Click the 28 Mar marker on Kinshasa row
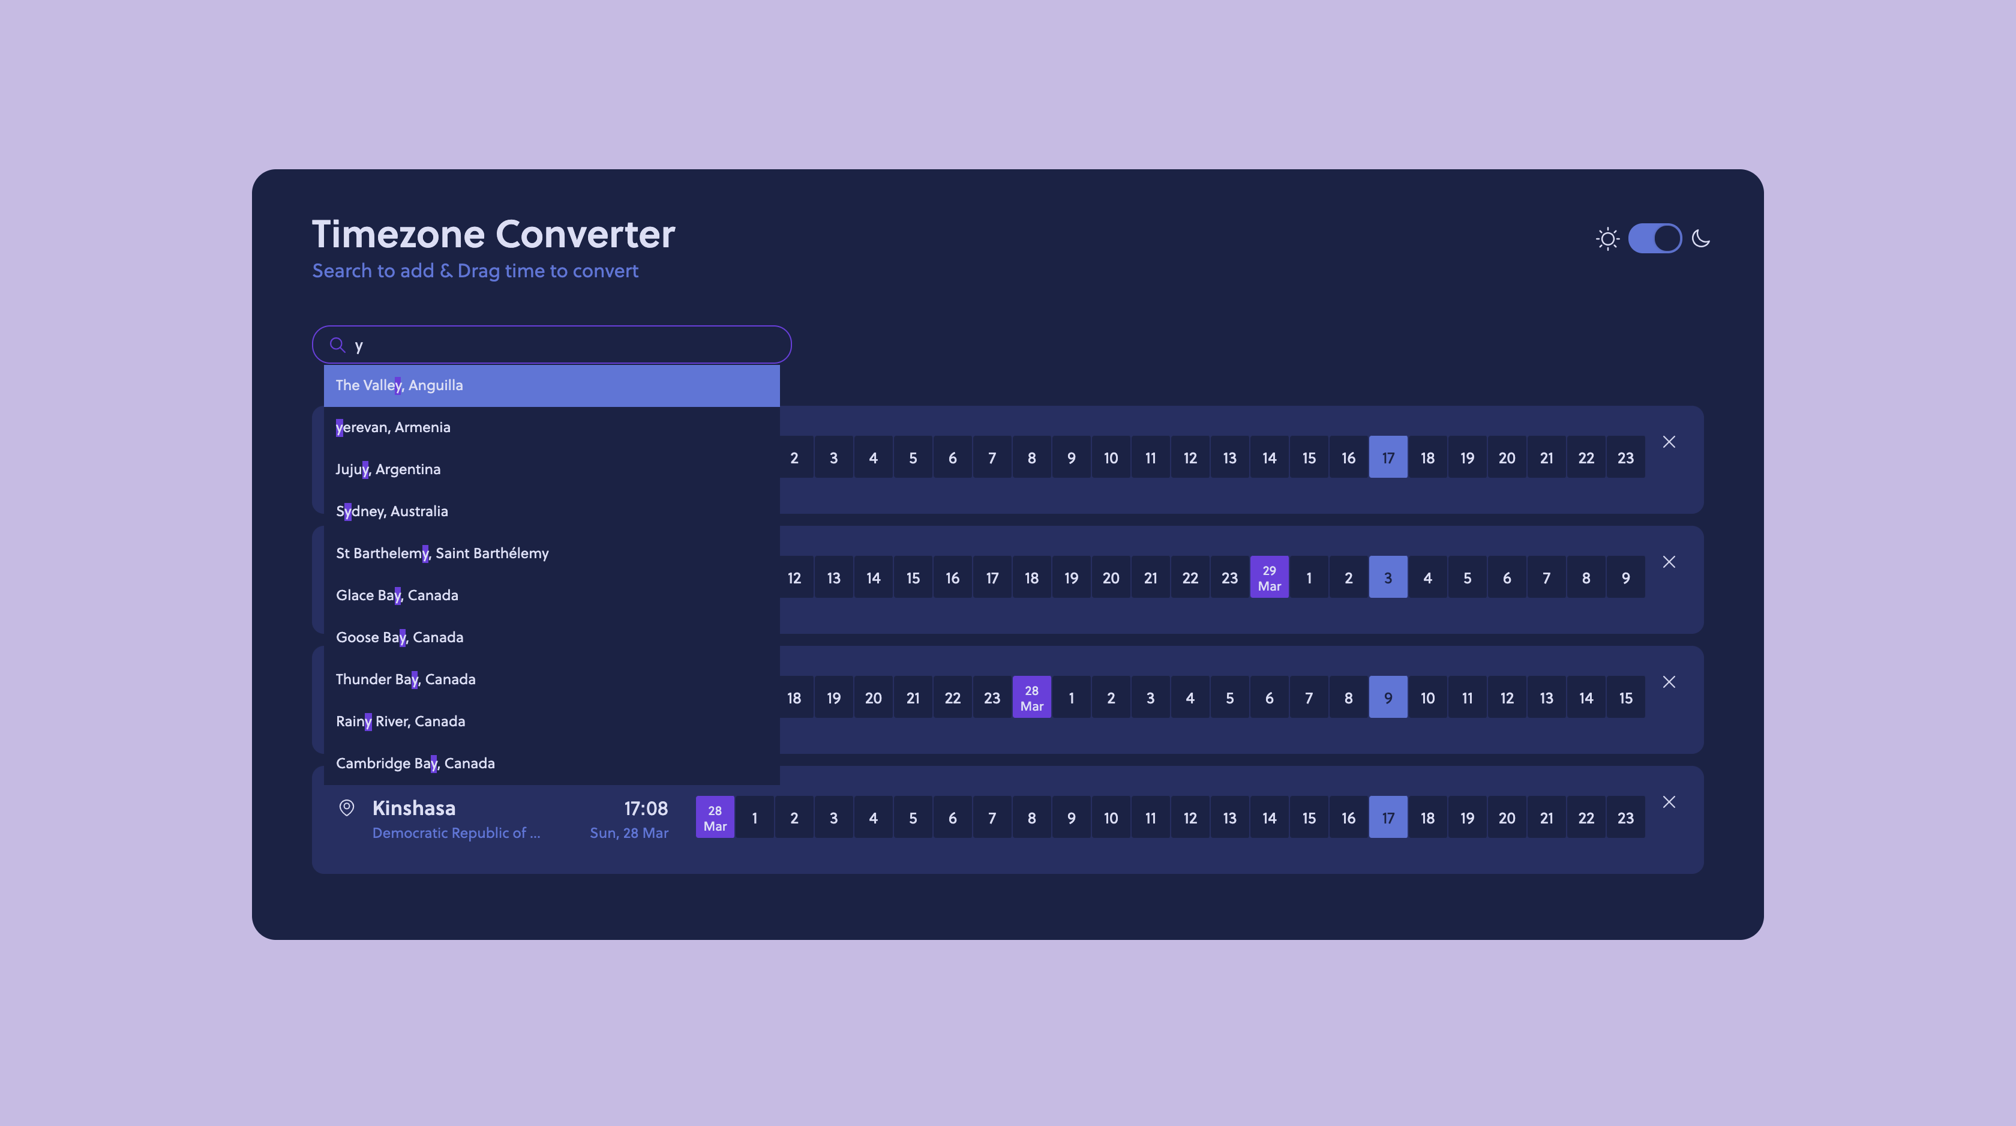The width and height of the screenshot is (2016, 1126). tap(715, 817)
